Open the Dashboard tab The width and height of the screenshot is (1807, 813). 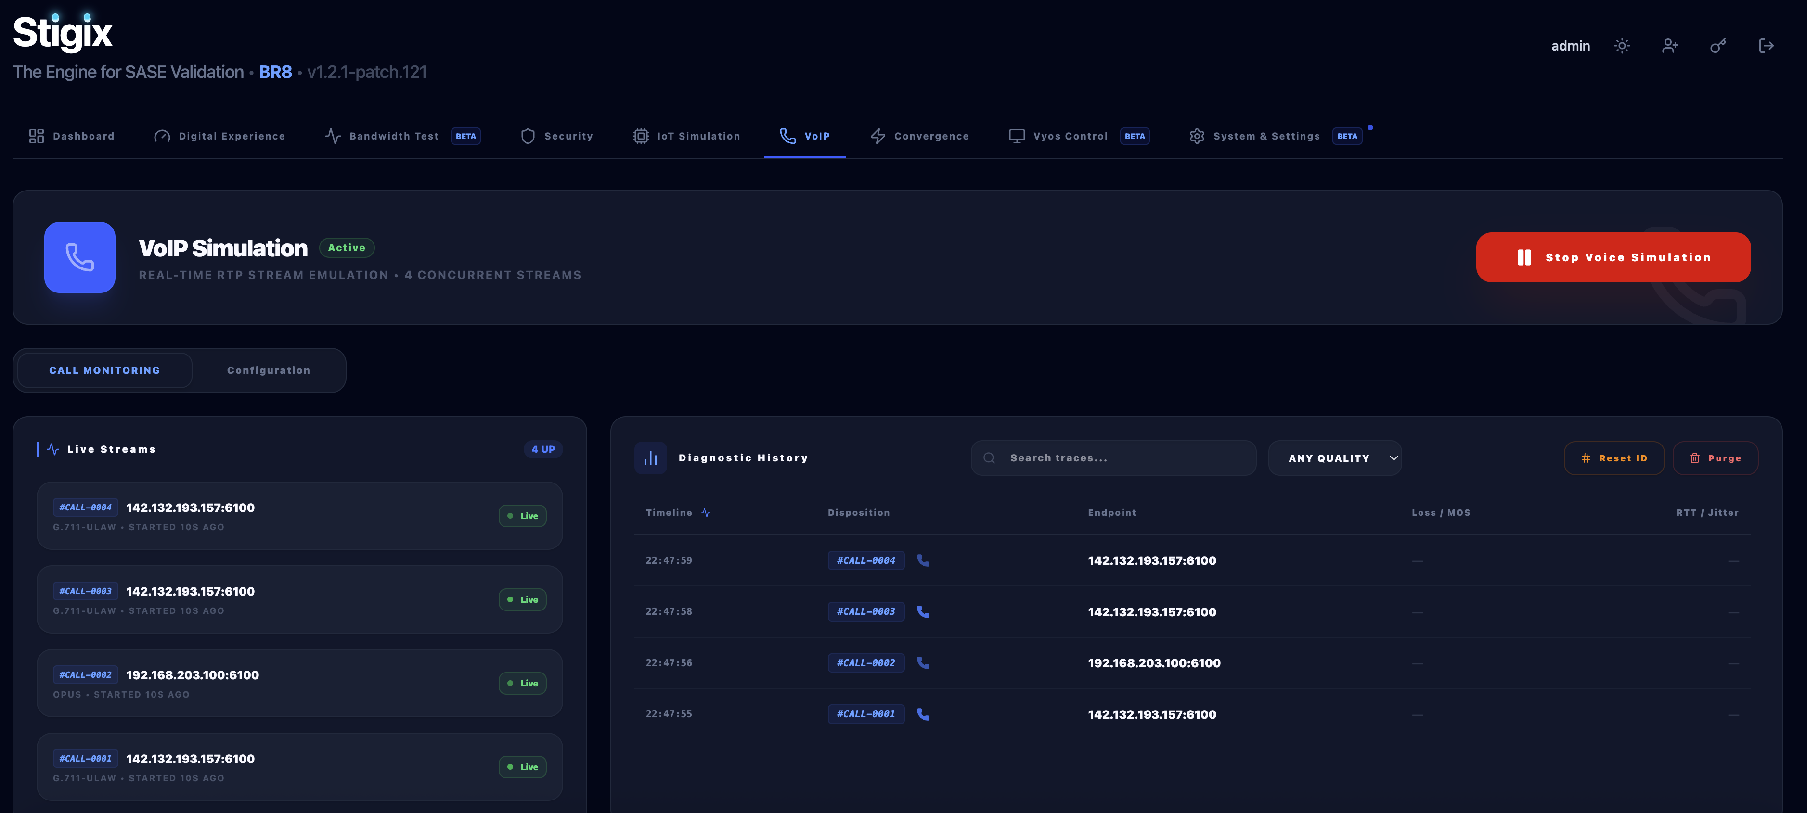(72, 136)
